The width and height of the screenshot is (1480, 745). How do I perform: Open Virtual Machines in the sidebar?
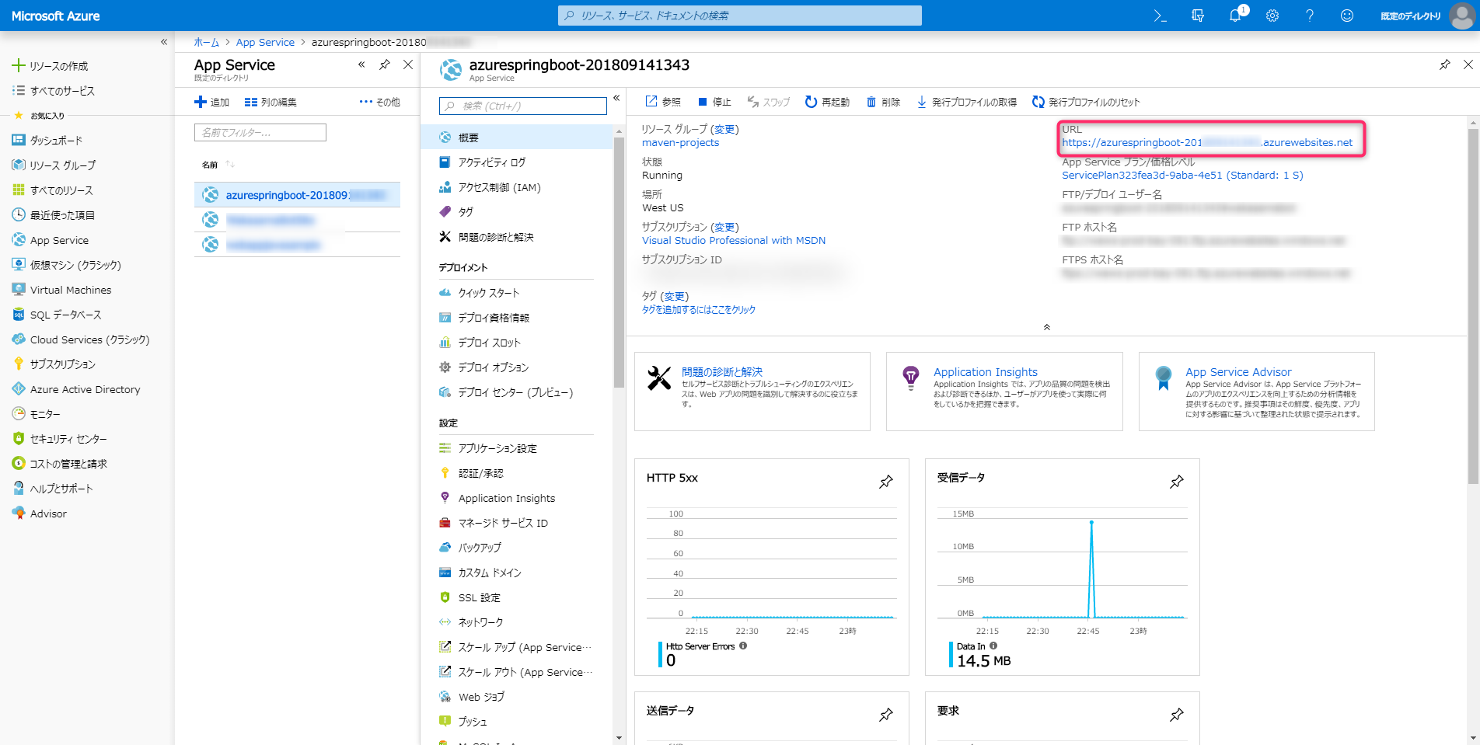[x=62, y=290]
